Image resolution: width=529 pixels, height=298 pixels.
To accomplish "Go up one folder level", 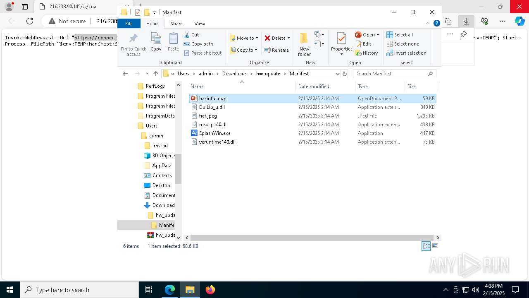I will click(x=155, y=74).
